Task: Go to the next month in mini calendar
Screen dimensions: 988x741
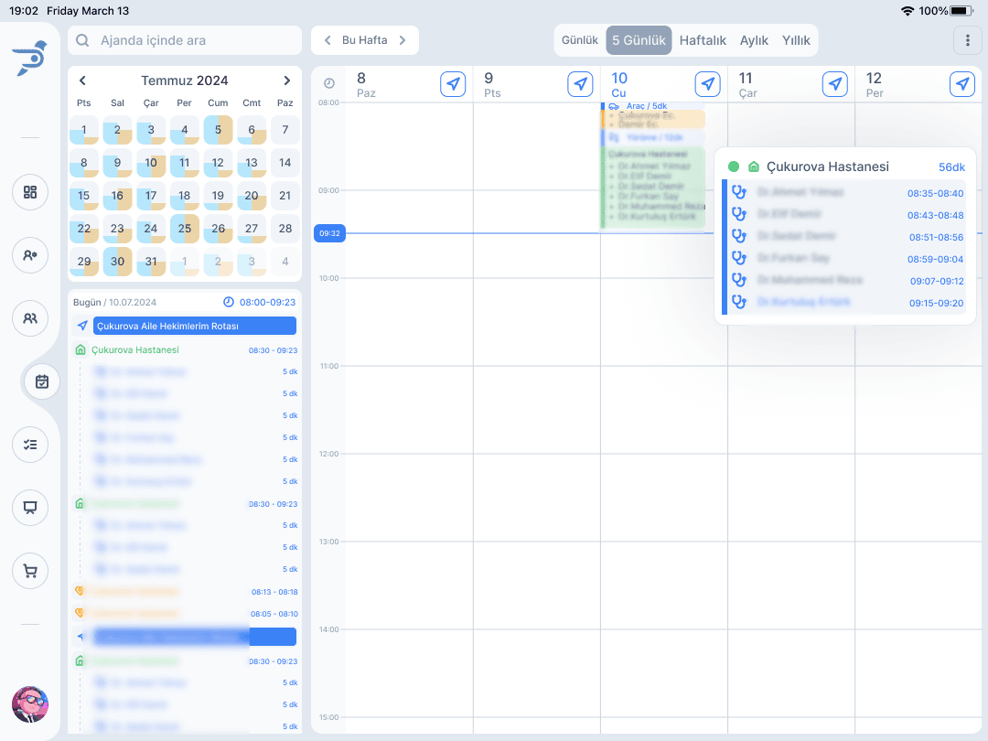Action: [286, 81]
